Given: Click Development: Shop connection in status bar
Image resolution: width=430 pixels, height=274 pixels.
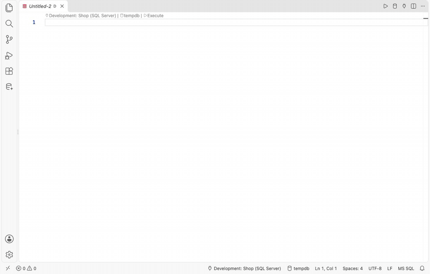Looking at the screenshot, I should [244, 268].
